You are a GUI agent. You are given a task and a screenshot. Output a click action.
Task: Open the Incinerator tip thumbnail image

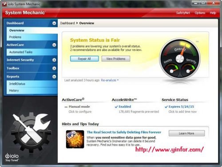pyautogui.click(x=75, y=139)
